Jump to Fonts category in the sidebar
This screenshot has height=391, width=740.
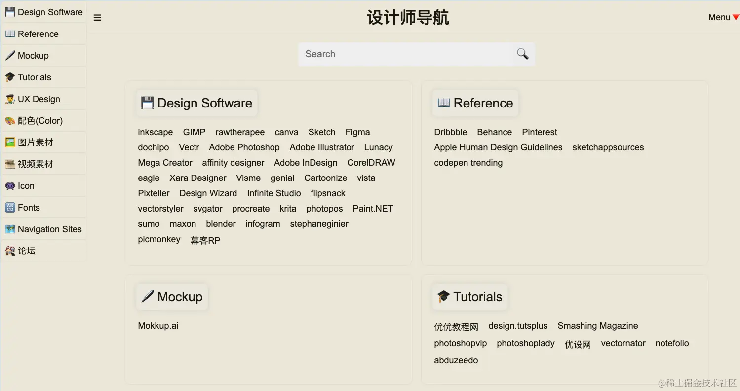point(44,208)
